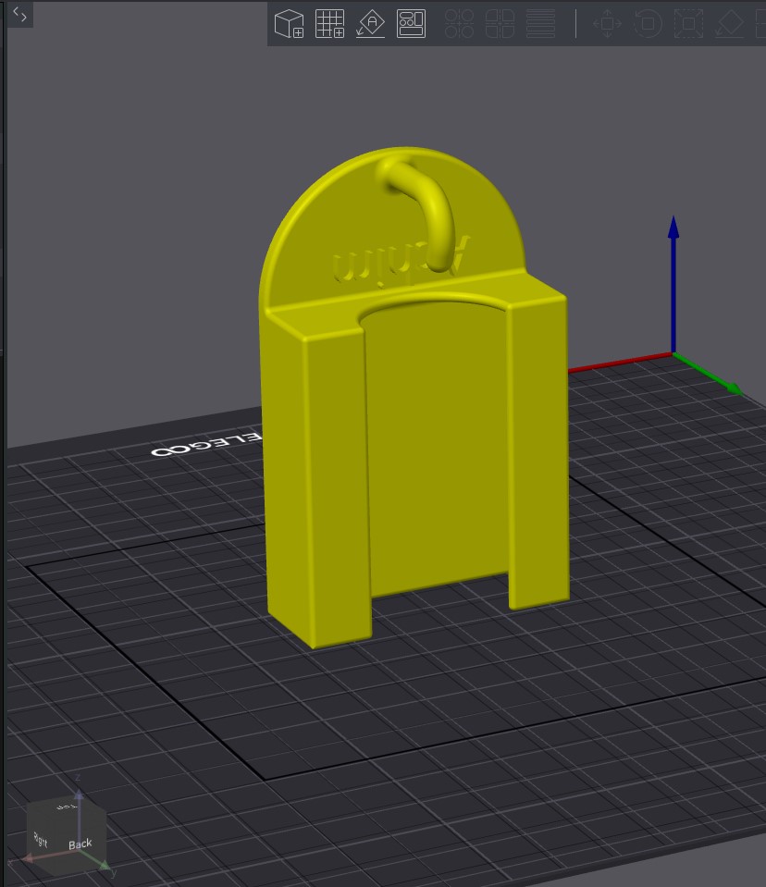Select the yellow 3D model
The image size is (766, 887).
414,398
